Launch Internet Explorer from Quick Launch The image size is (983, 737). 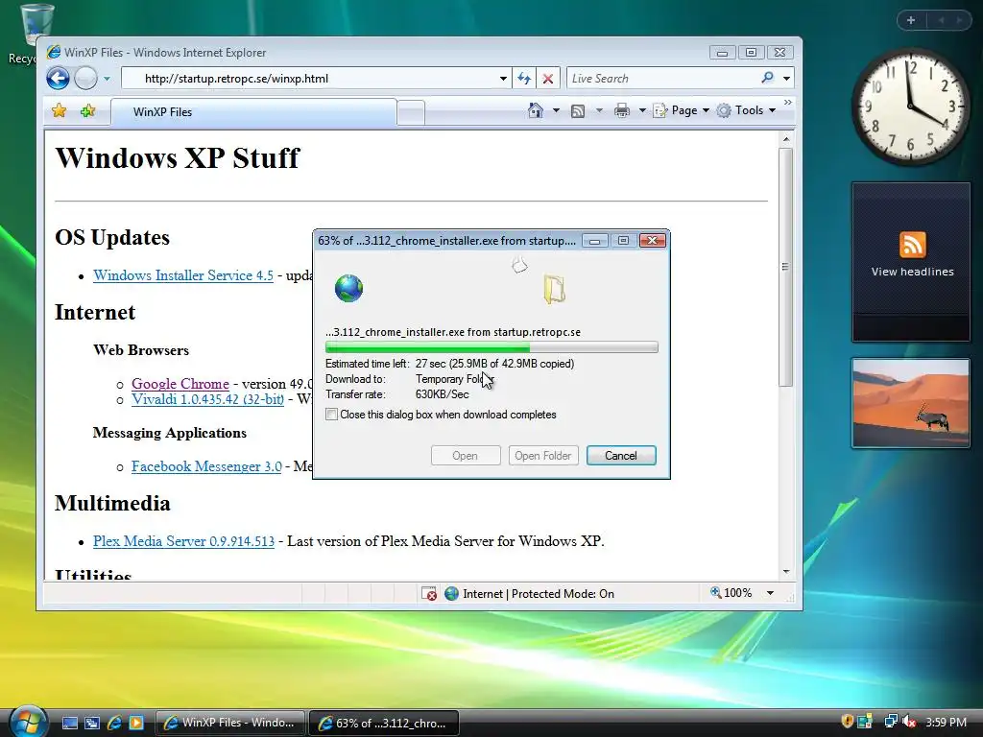click(114, 723)
